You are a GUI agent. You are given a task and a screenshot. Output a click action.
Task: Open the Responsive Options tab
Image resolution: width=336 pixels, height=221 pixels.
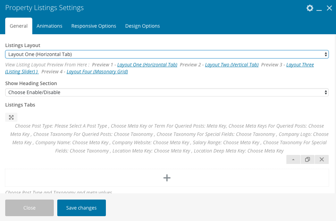(x=94, y=26)
